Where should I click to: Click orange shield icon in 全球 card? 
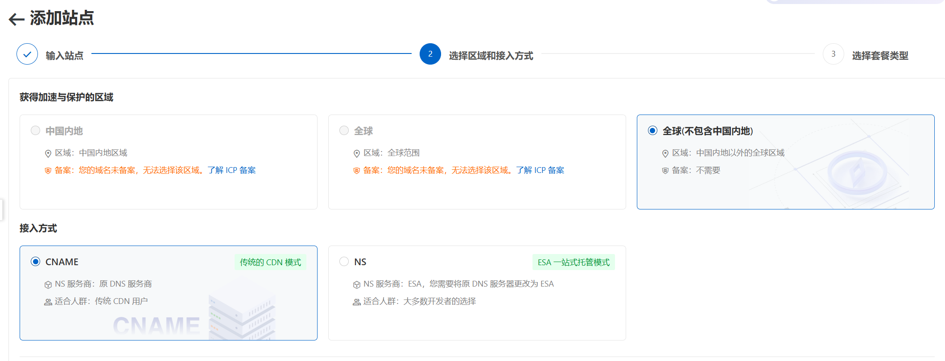coord(356,171)
